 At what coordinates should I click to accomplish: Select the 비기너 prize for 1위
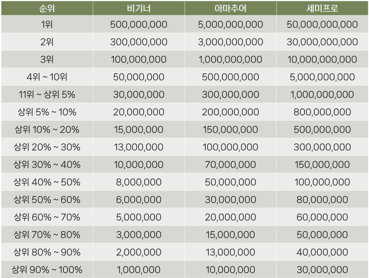click(138, 25)
